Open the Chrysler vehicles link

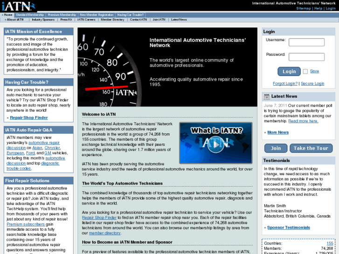[x=52, y=148]
